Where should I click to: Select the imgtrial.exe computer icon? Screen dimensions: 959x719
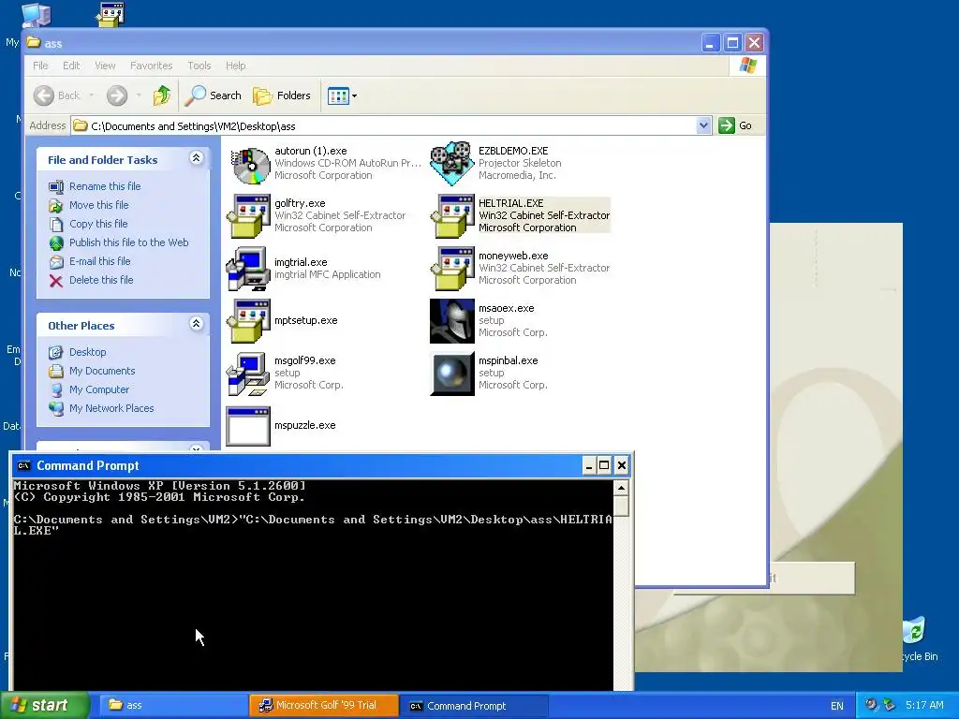(248, 269)
